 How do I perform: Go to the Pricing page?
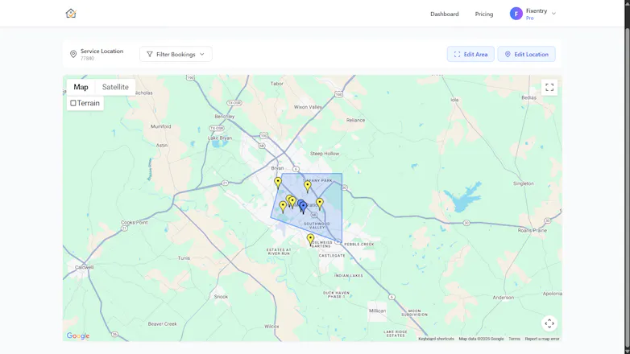click(483, 14)
